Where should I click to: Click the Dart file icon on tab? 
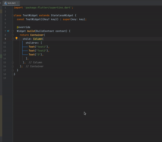click(x=5, y=3)
